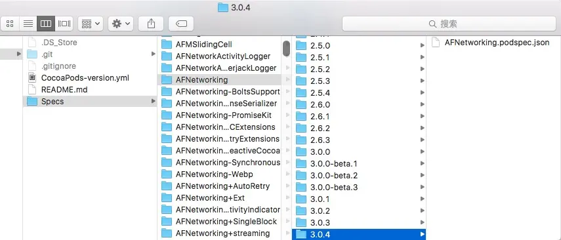Switch to column view
This screenshot has height=240, width=561.
[x=46, y=24]
